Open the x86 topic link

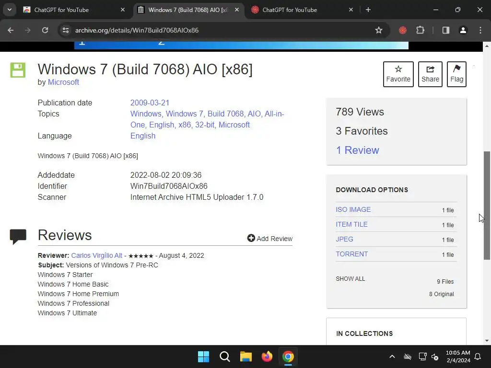coord(185,125)
